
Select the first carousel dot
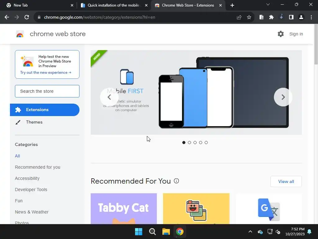pos(184,143)
